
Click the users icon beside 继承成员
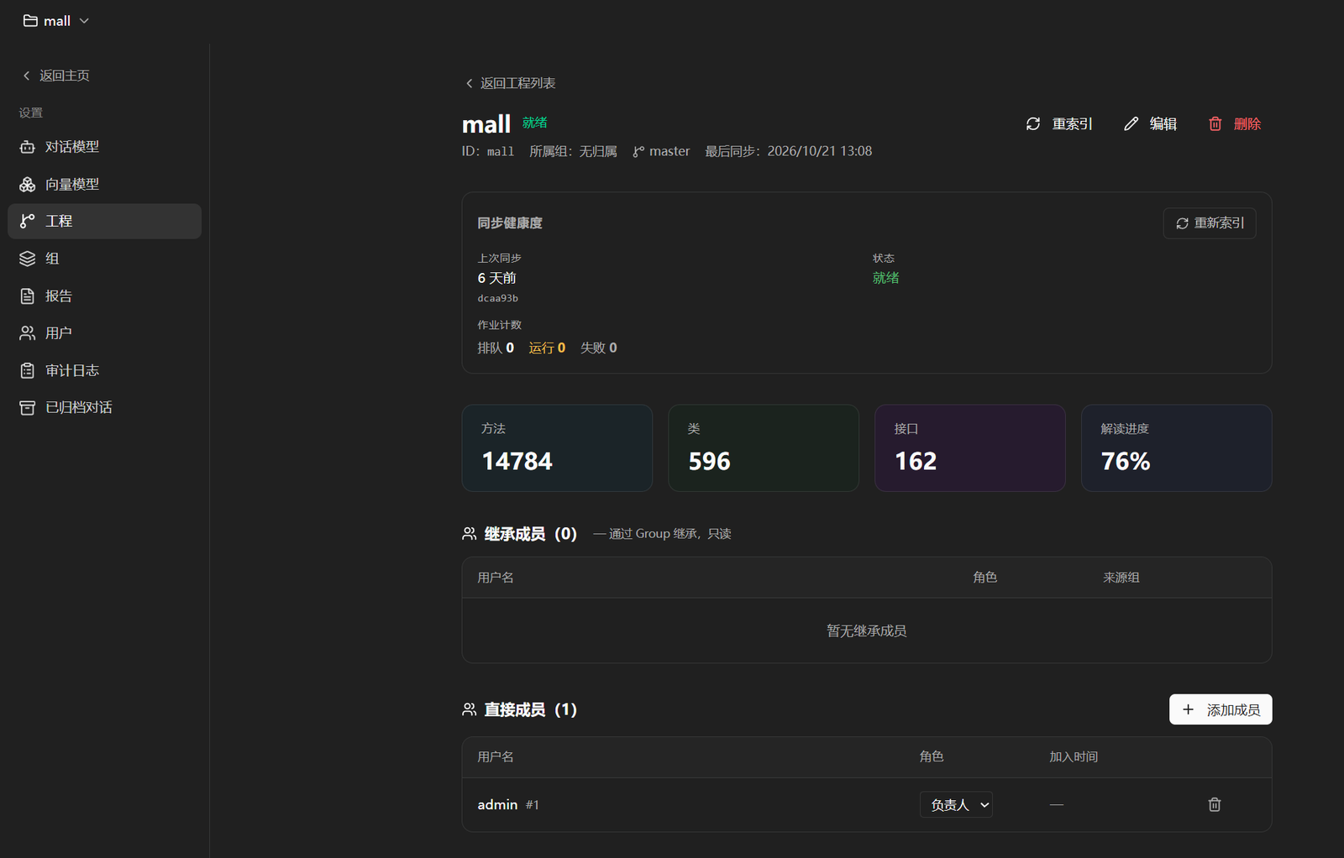click(470, 534)
